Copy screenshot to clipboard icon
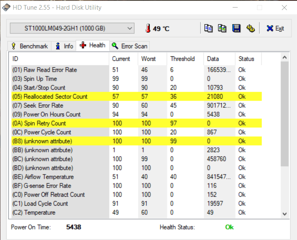 [222, 29]
